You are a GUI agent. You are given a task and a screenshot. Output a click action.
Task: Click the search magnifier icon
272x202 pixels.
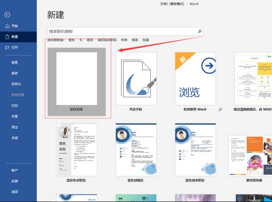point(200,31)
